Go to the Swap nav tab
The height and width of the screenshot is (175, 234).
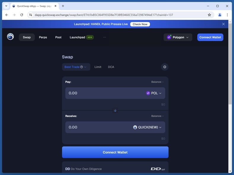tap(27, 37)
